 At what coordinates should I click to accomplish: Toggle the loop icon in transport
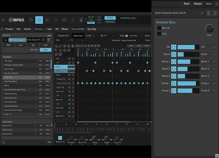click(64, 20)
